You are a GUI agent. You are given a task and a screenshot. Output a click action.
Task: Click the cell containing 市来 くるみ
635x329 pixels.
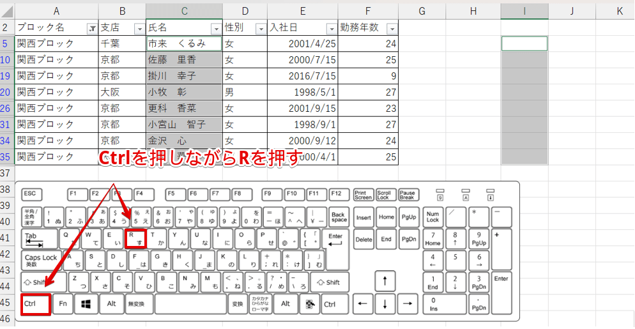pyautogui.click(x=184, y=44)
